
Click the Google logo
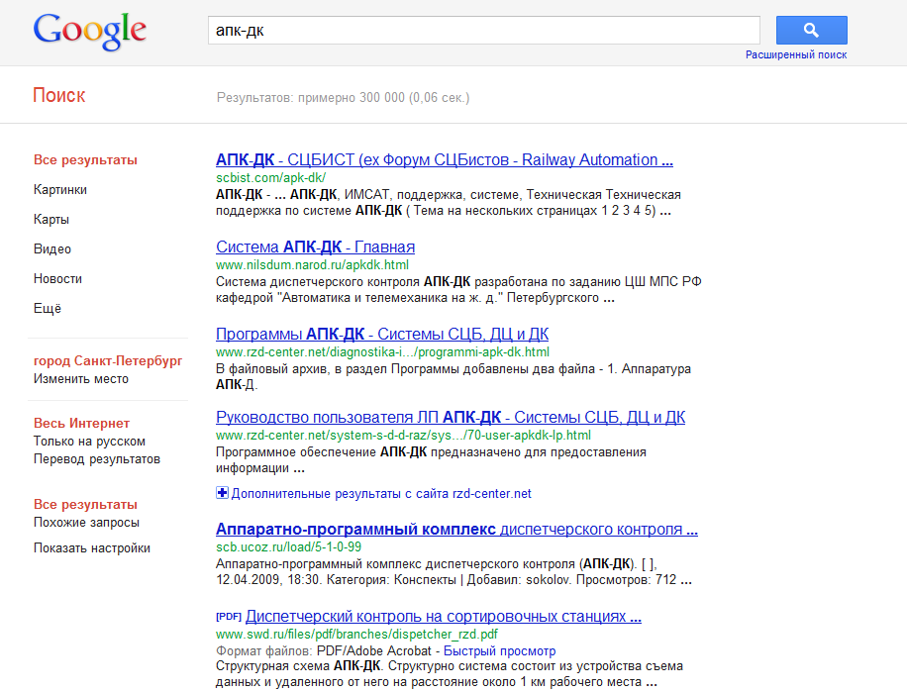[89, 31]
